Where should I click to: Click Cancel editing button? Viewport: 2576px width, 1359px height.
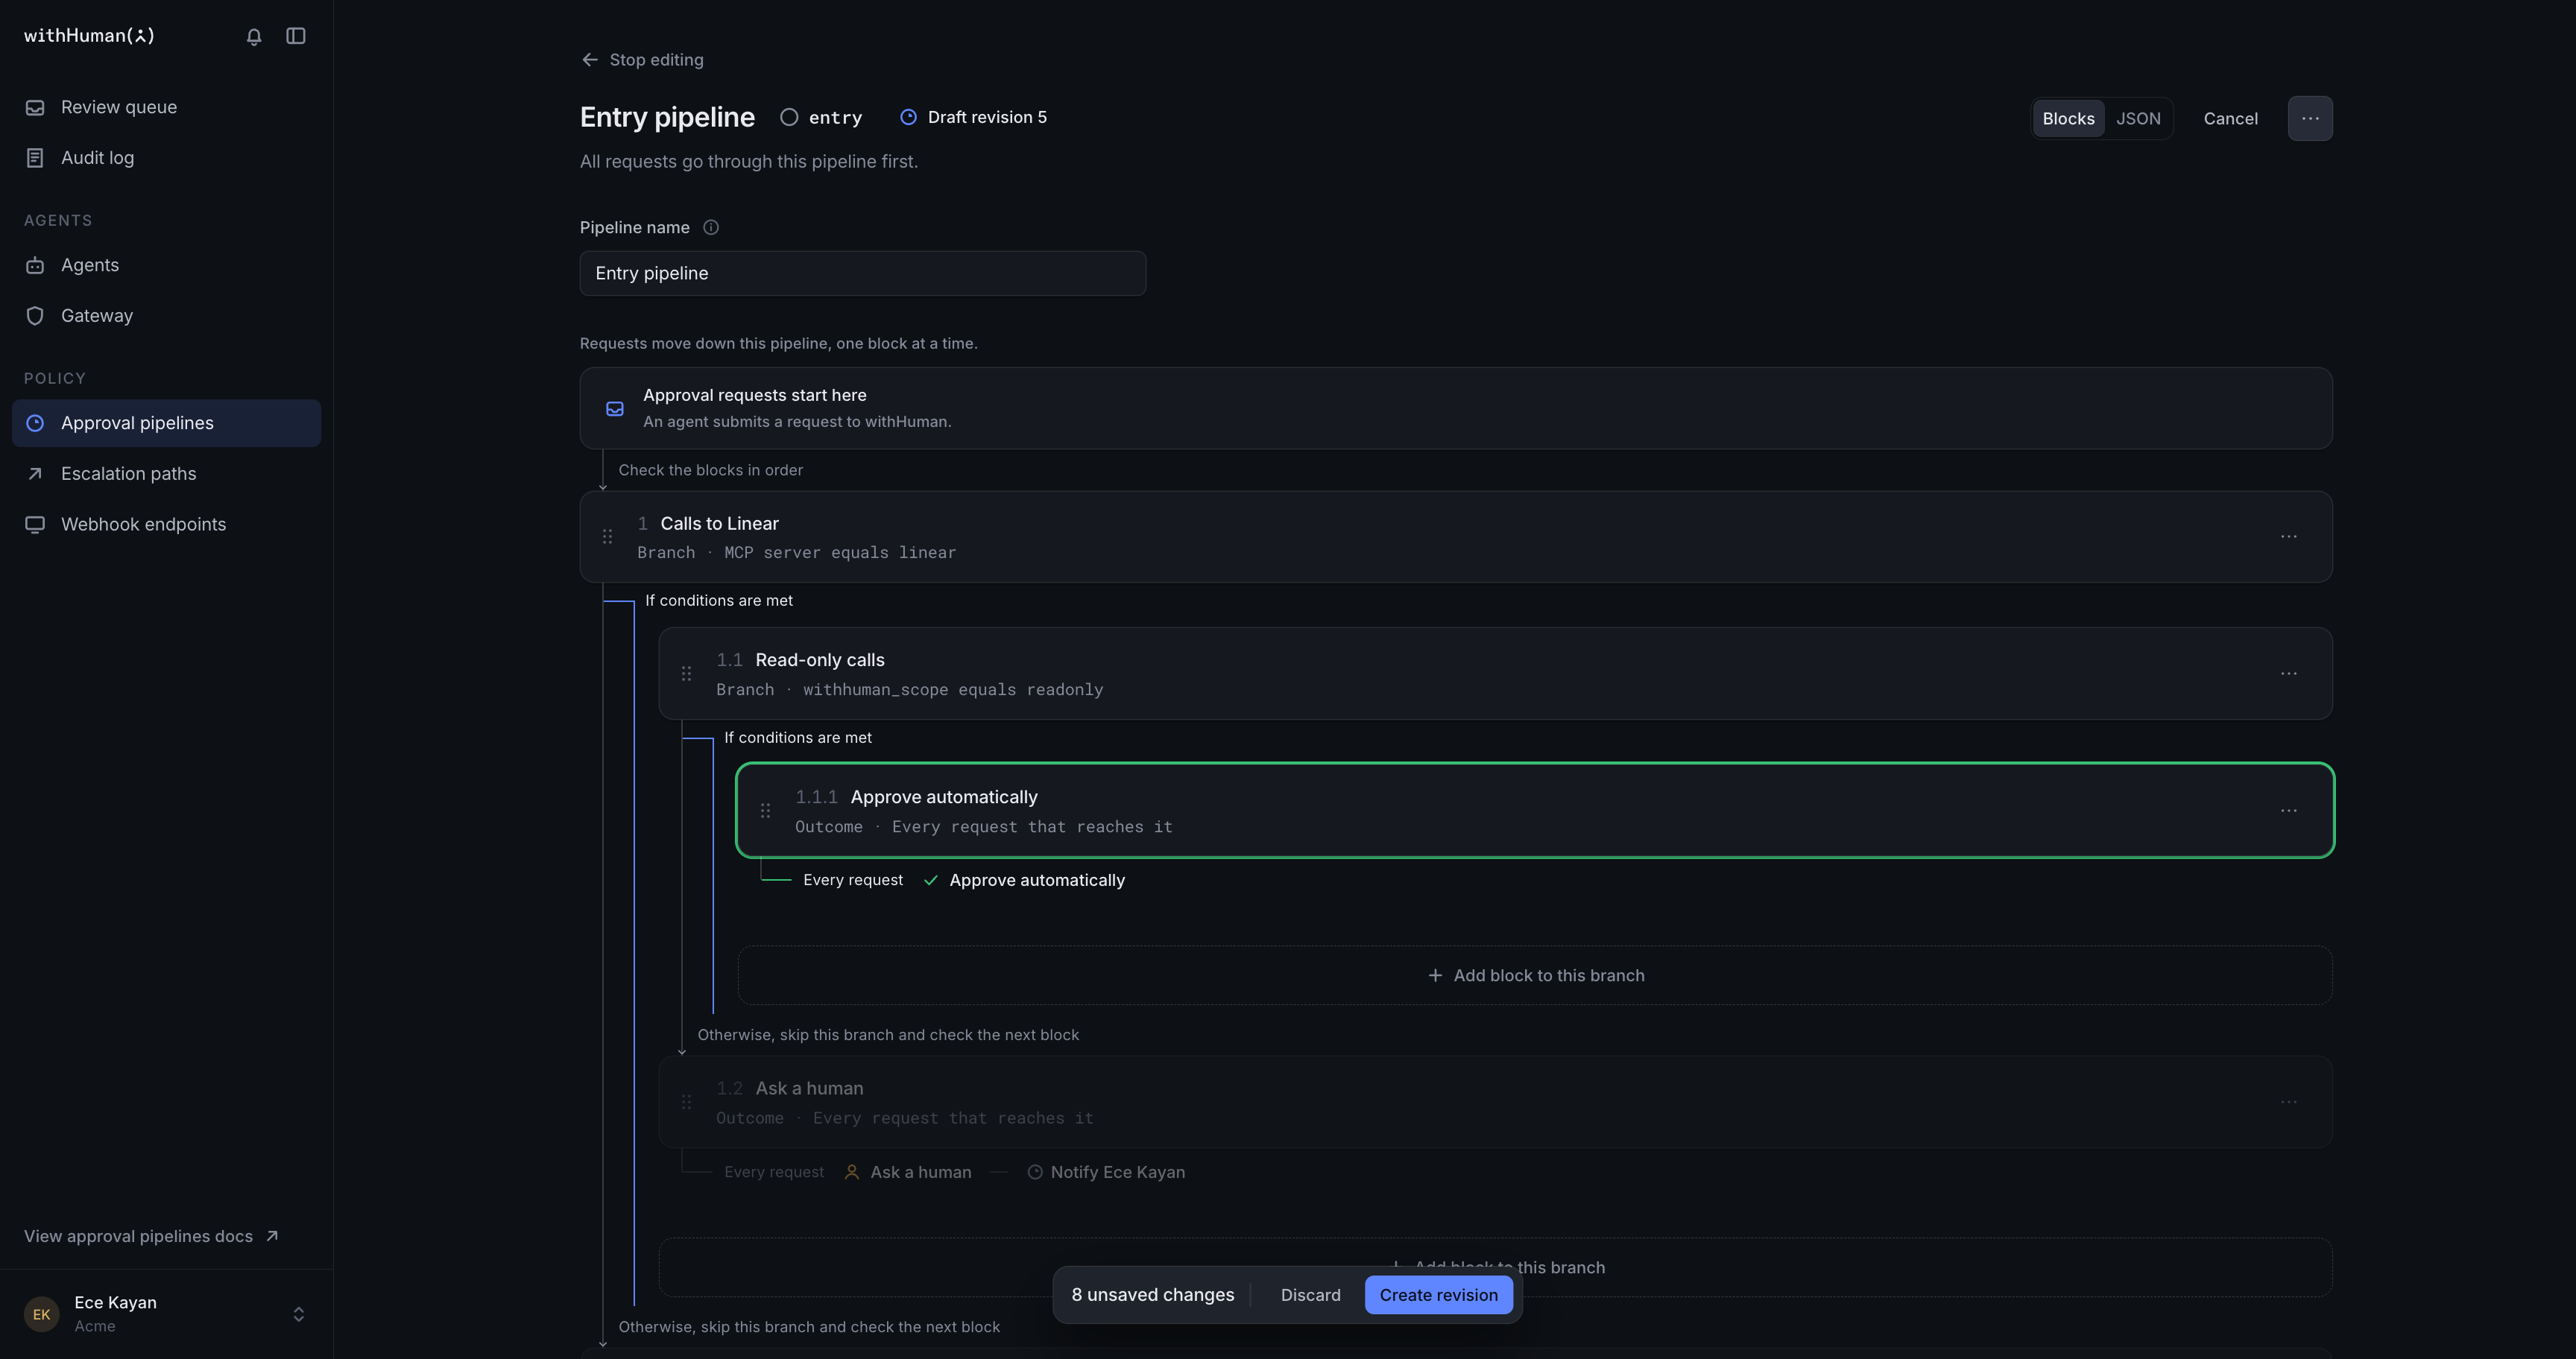[2230, 118]
